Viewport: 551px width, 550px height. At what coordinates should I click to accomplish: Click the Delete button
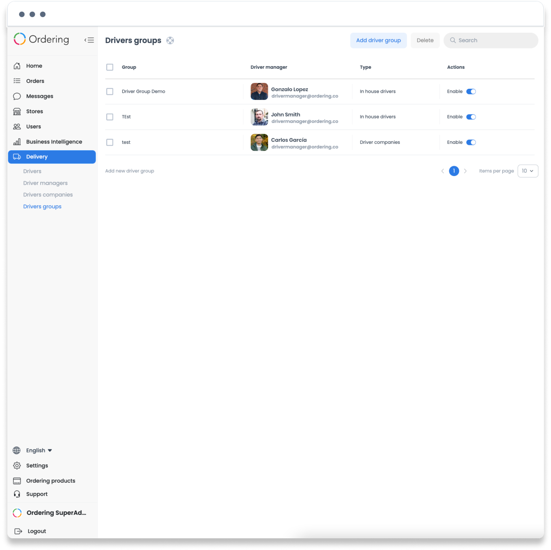(425, 40)
